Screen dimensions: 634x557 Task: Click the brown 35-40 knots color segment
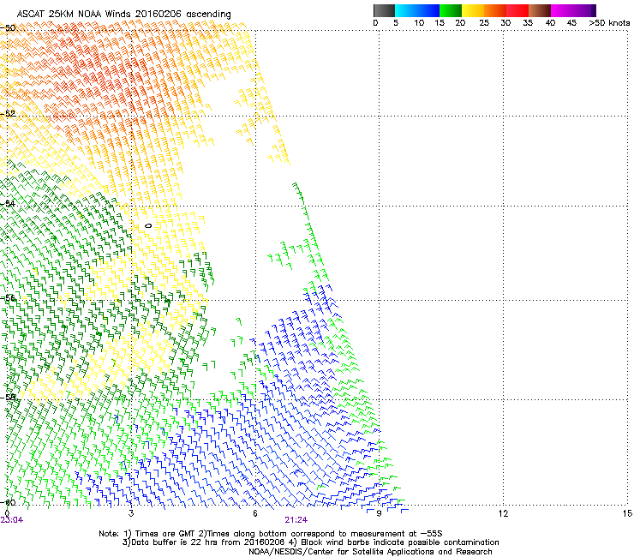click(x=540, y=10)
